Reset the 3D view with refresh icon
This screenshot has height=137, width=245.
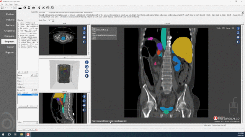87,67
